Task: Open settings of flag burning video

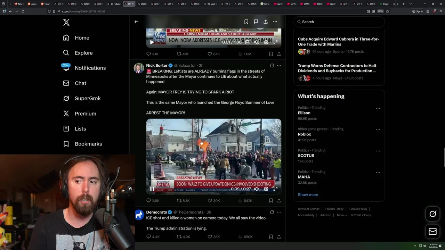Action: (x=266, y=189)
